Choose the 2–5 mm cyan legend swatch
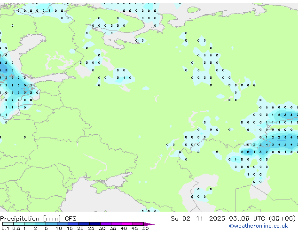This screenshot has height=230, width=298. point(40,224)
